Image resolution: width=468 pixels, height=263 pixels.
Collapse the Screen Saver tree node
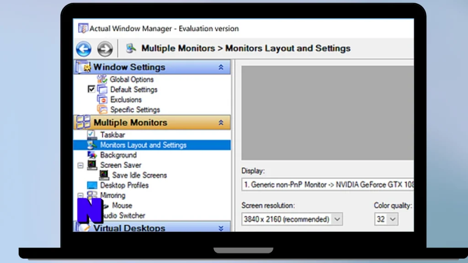click(80, 165)
